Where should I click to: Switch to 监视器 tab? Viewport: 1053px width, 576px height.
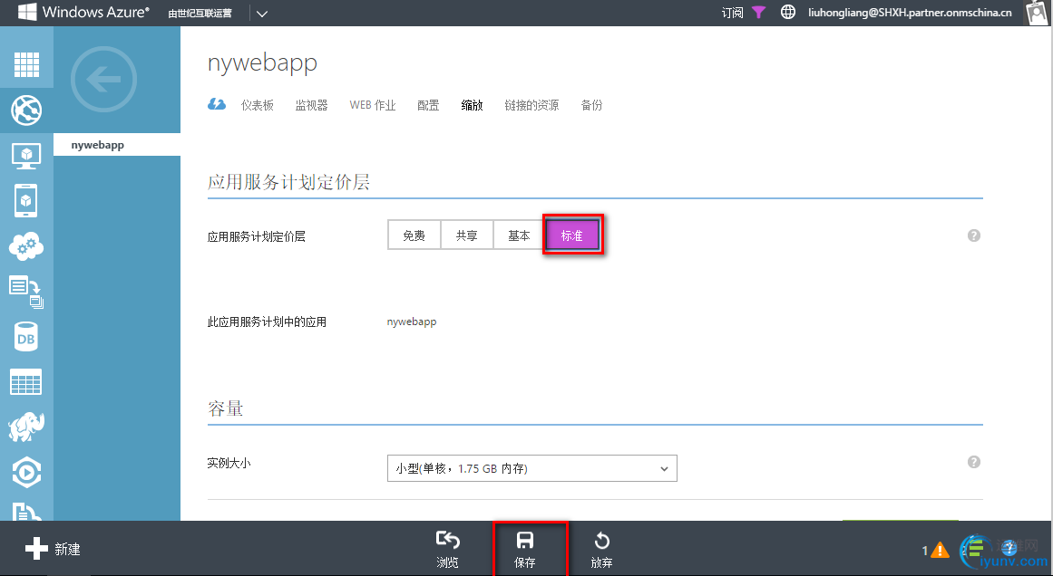click(x=312, y=105)
